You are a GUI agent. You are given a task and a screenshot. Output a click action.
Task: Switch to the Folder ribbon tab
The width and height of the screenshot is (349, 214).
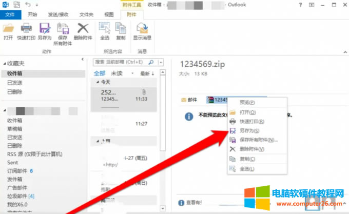(86, 15)
